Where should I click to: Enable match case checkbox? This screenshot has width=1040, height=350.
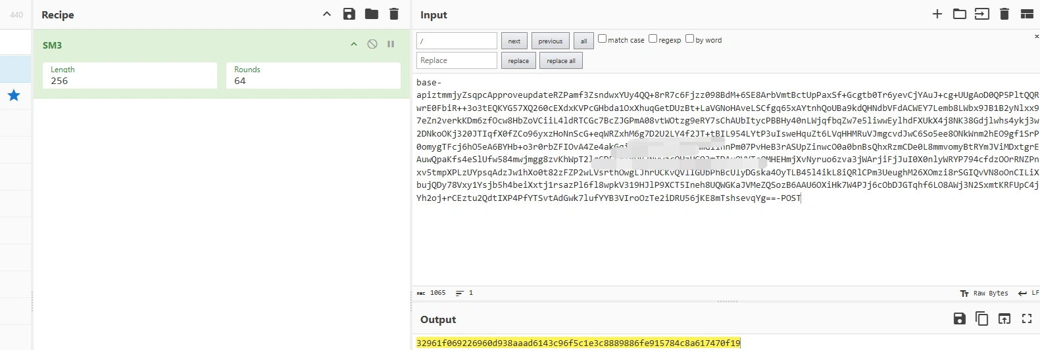click(x=602, y=39)
